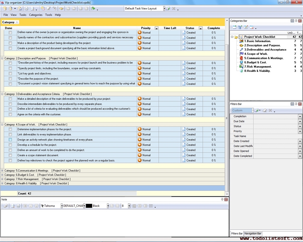Click the Task Name filter field

pos(277,136)
